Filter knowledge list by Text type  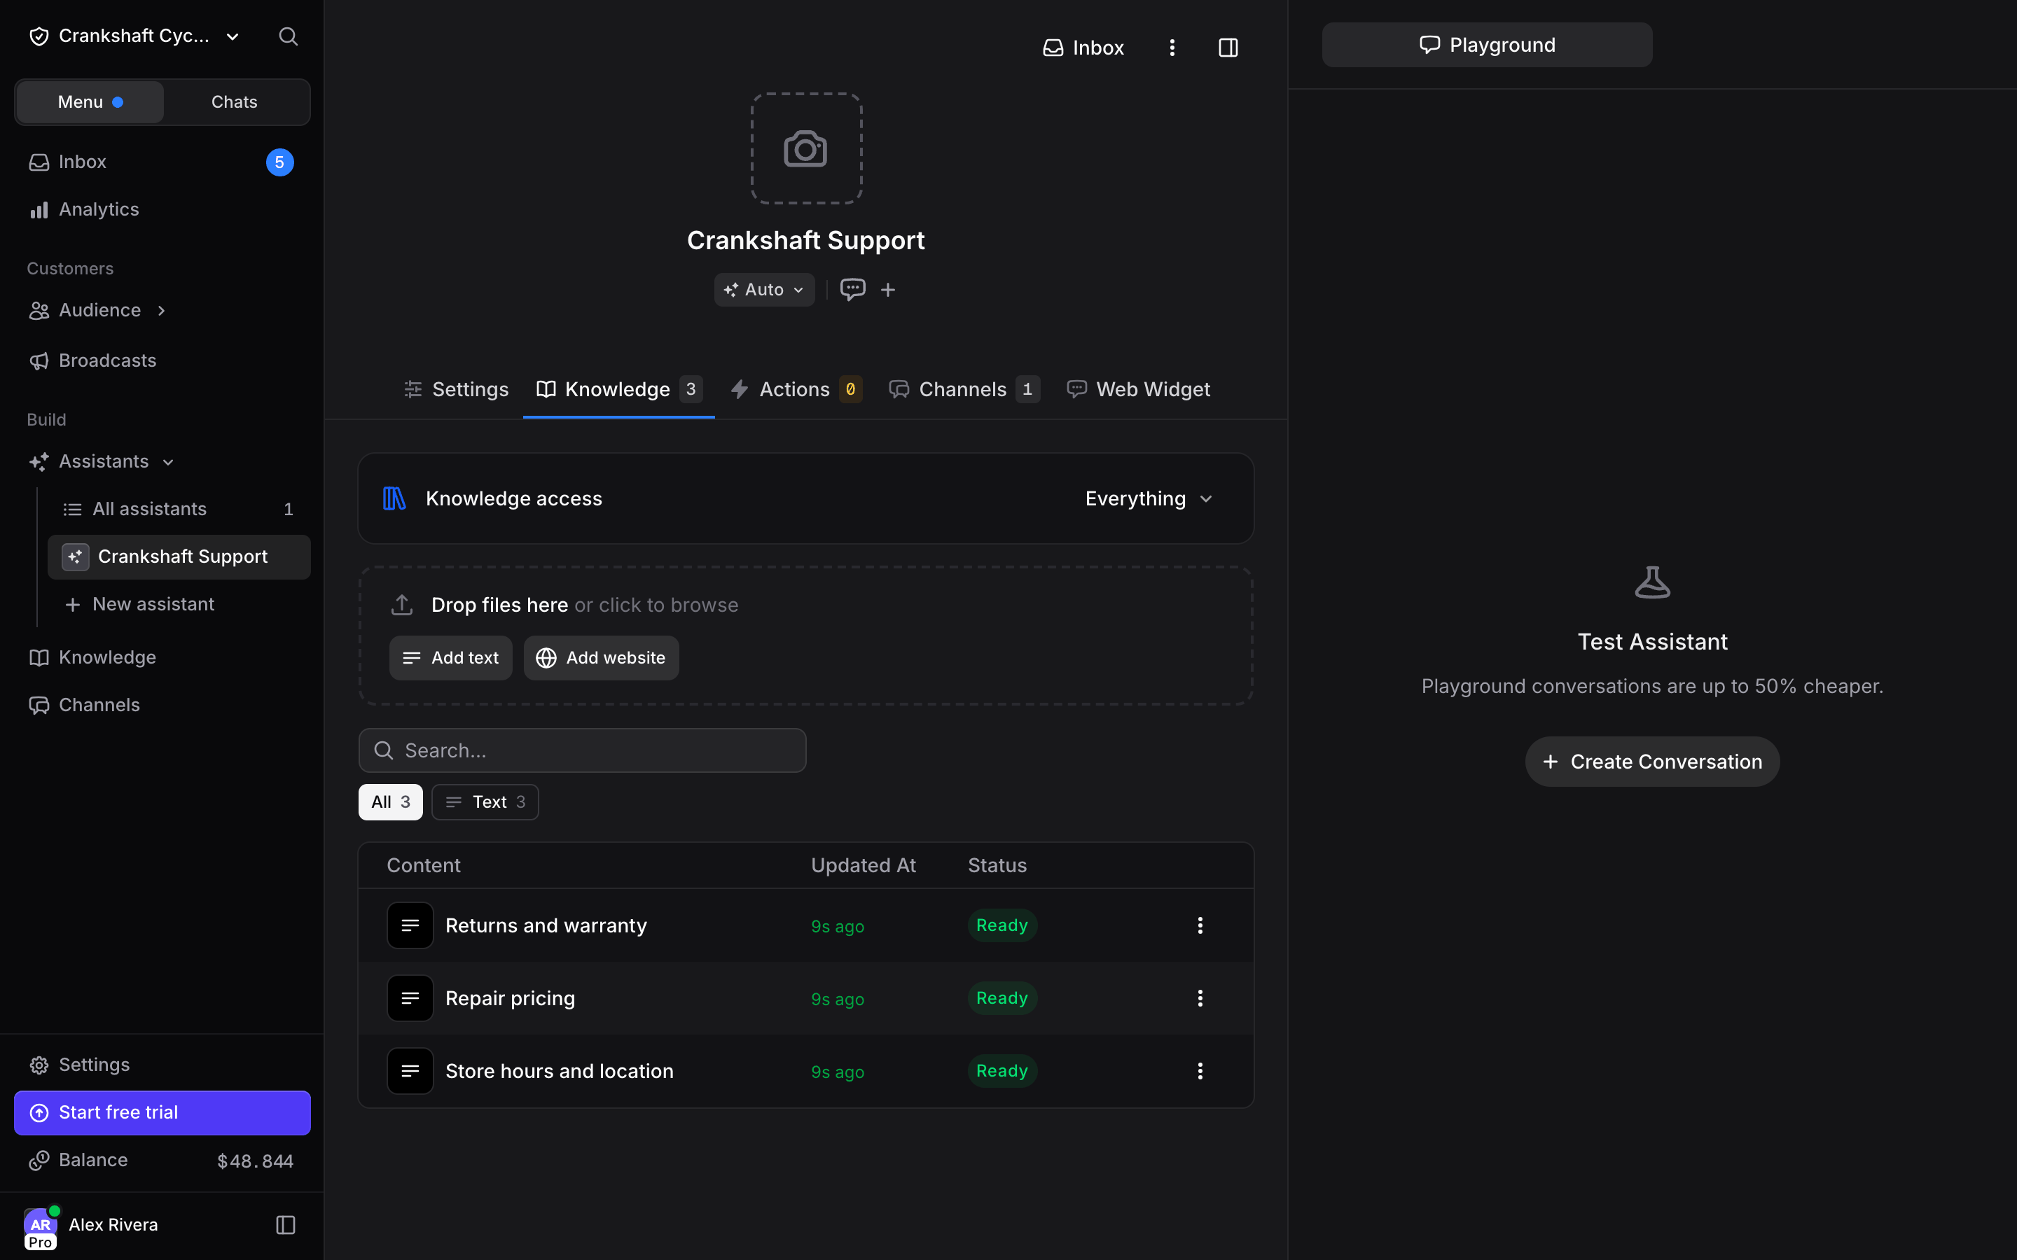(x=485, y=801)
